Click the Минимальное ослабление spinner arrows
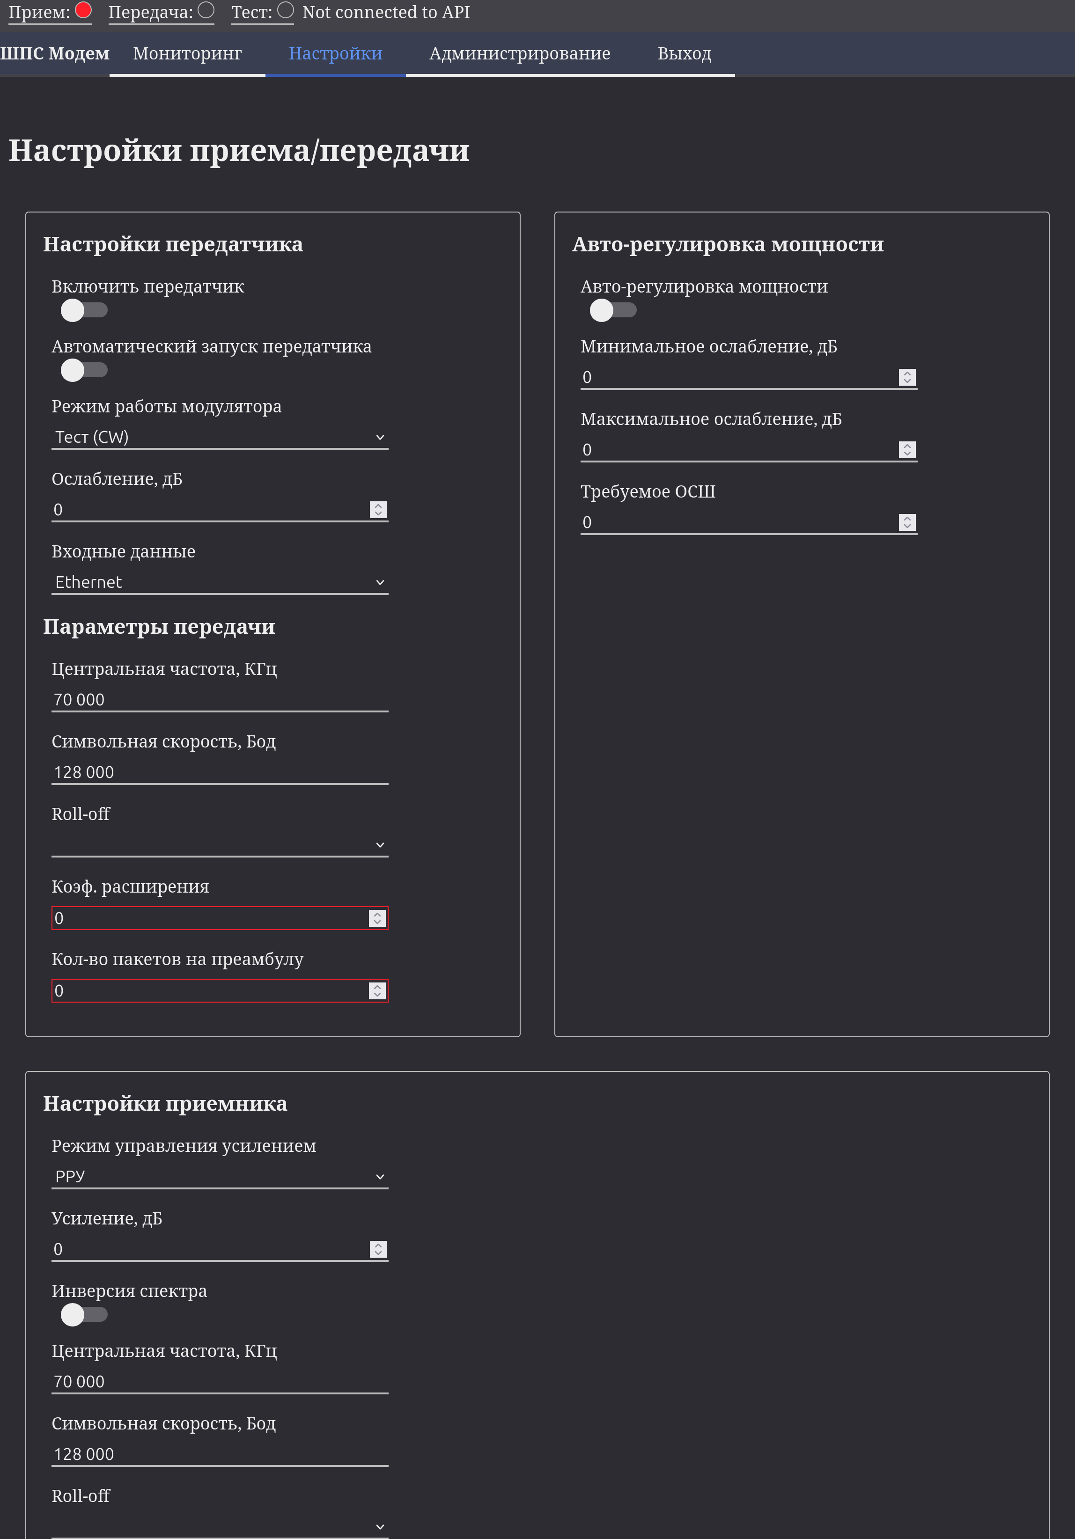Image resolution: width=1075 pixels, height=1539 pixels. click(x=906, y=377)
